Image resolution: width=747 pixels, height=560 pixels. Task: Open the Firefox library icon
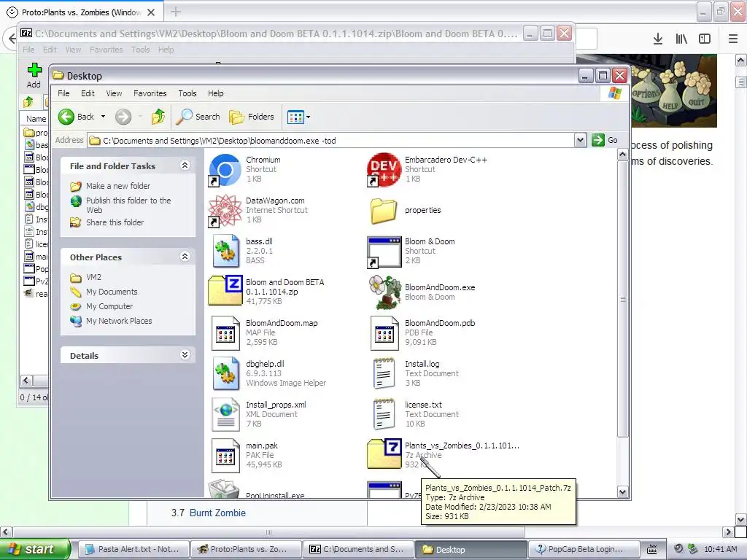(681, 39)
